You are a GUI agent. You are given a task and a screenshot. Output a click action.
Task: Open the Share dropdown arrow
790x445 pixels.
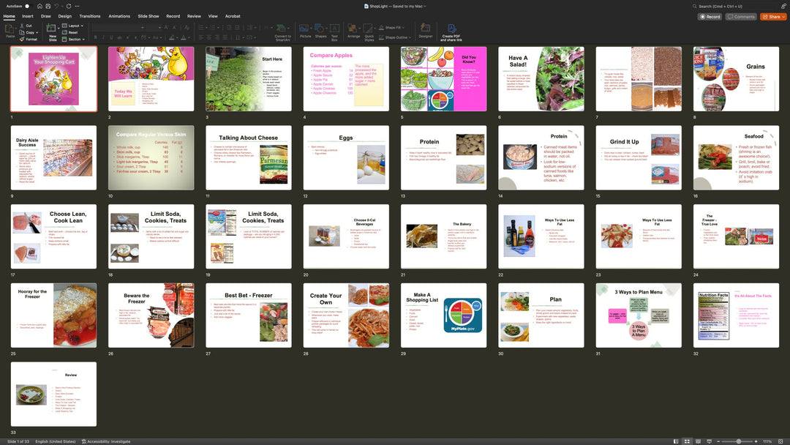pos(782,16)
